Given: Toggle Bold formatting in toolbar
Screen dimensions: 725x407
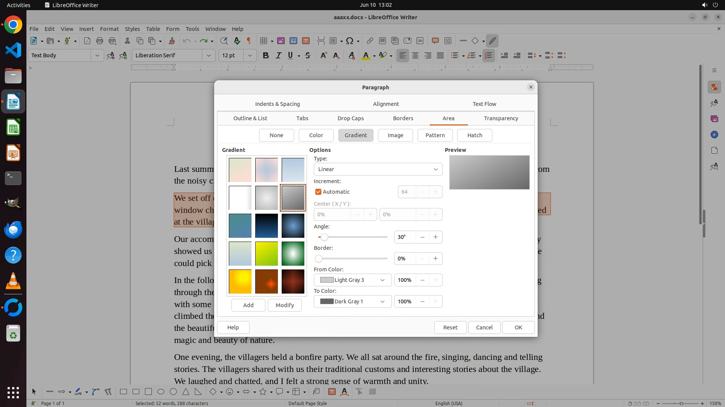Looking at the screenshot, I should [265, 55].
